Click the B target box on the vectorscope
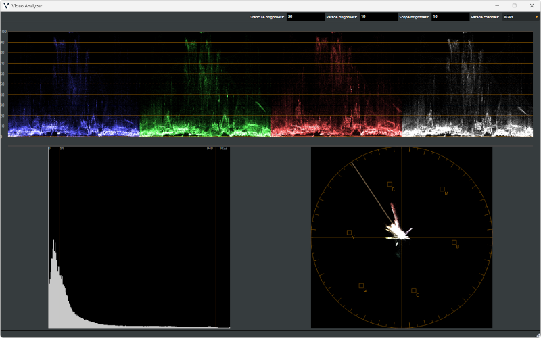 [x=454, y=242]
